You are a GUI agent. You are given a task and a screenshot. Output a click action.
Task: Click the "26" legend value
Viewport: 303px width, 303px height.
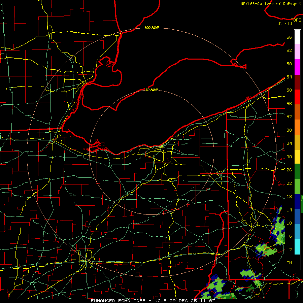tap(289, 170)
